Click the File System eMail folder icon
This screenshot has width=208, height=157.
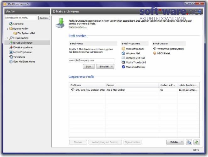[15, 33]
